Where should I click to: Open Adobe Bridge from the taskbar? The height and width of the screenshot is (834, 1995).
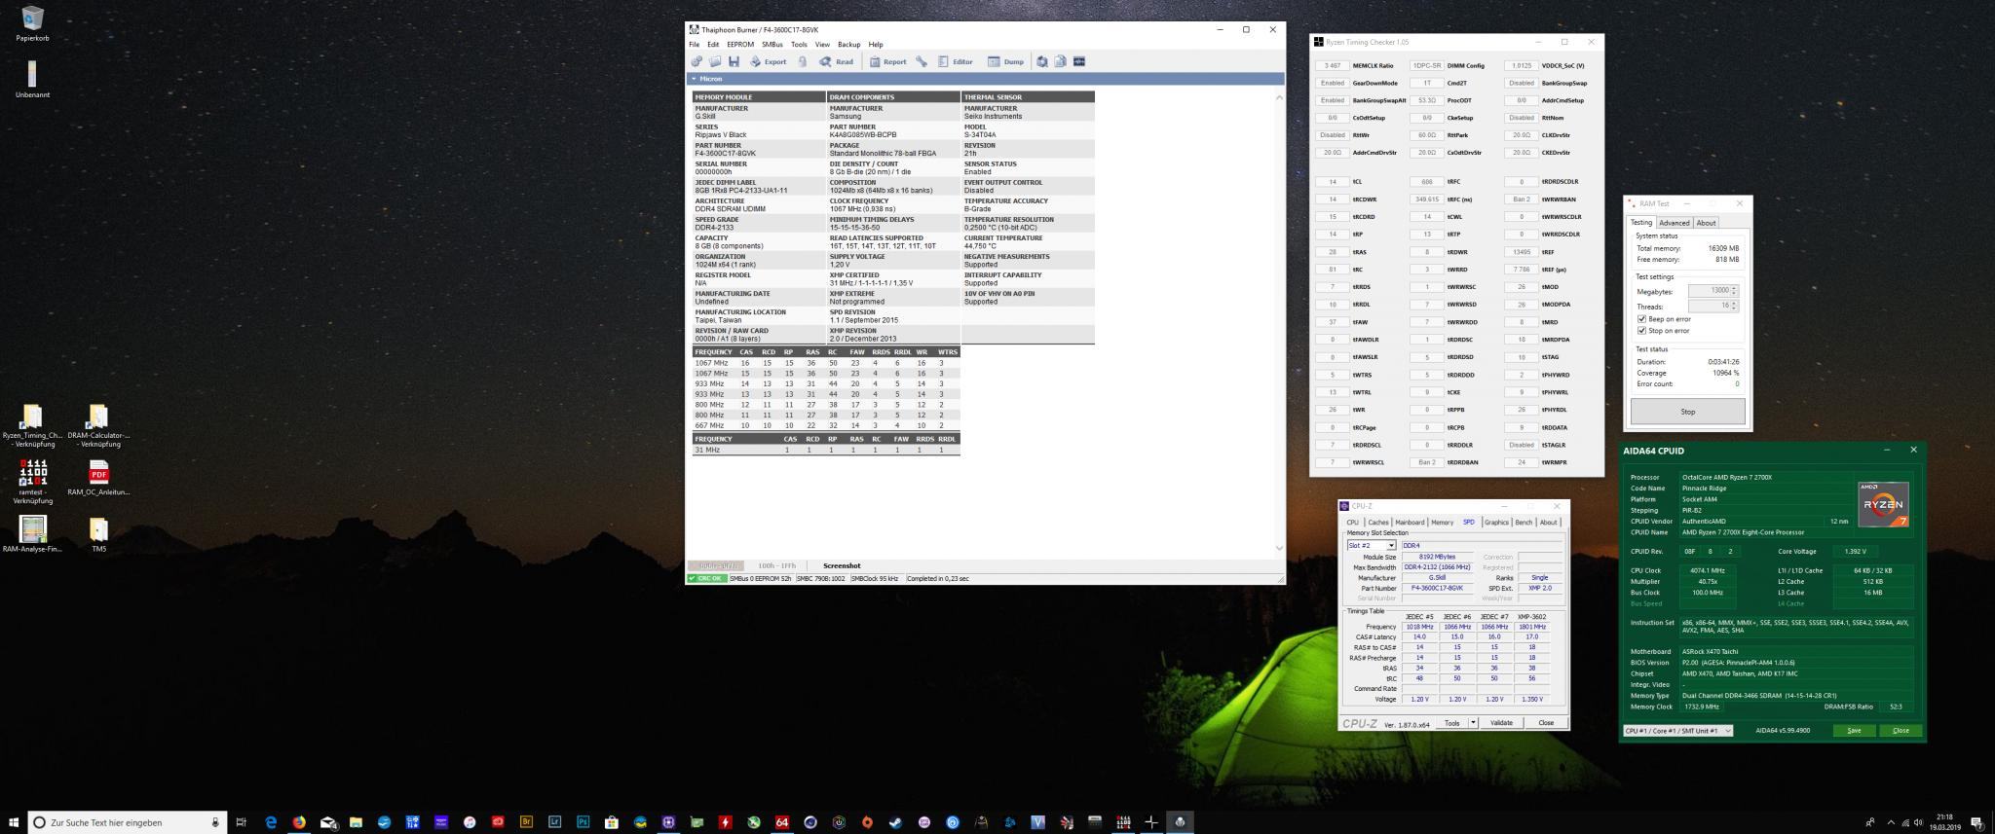527,822
